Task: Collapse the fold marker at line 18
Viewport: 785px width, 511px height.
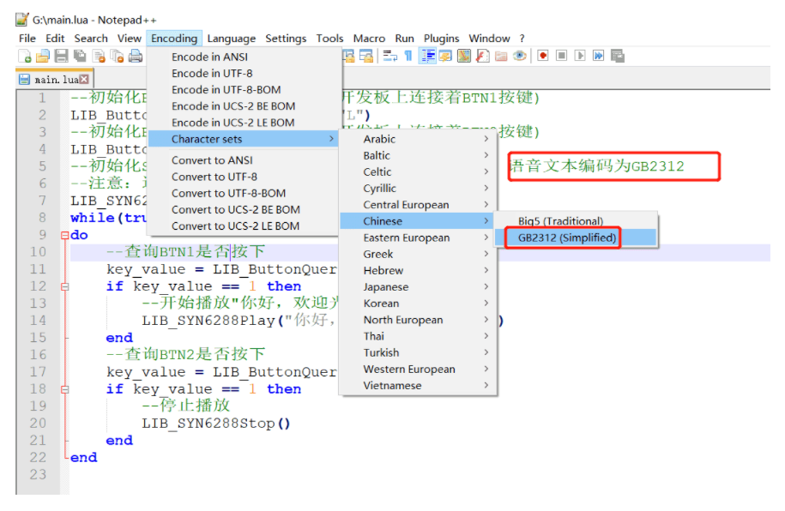Action: tap(64, 389)
